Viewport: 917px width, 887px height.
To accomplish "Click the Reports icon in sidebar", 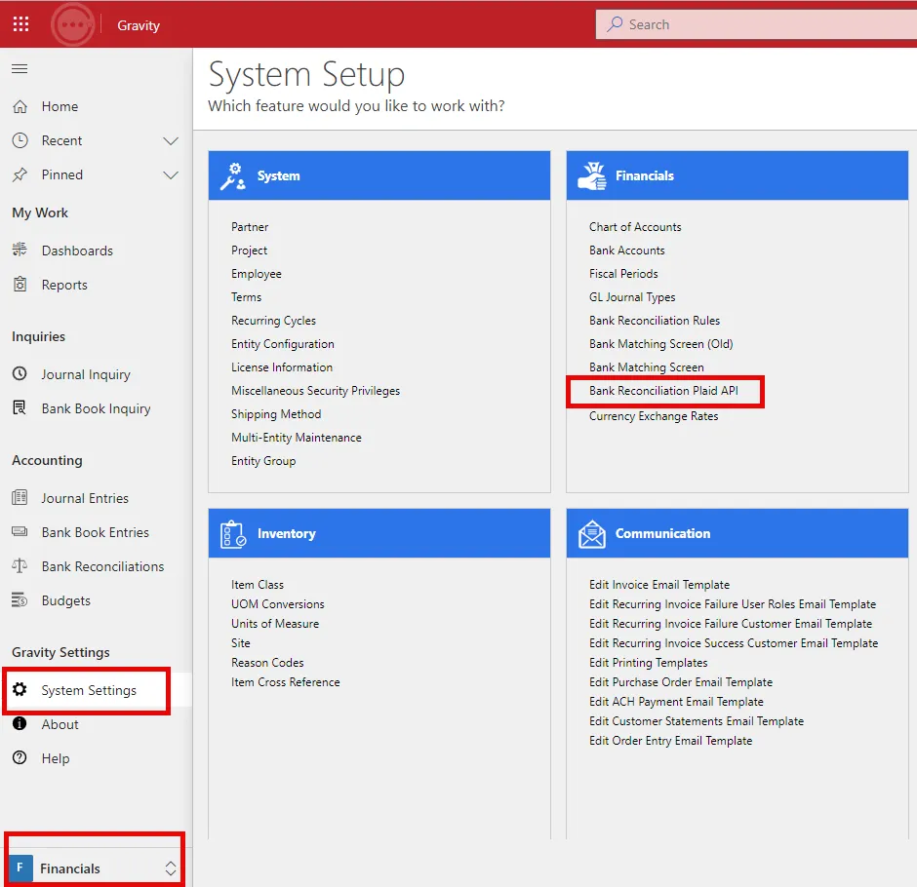I will point(20,284).
